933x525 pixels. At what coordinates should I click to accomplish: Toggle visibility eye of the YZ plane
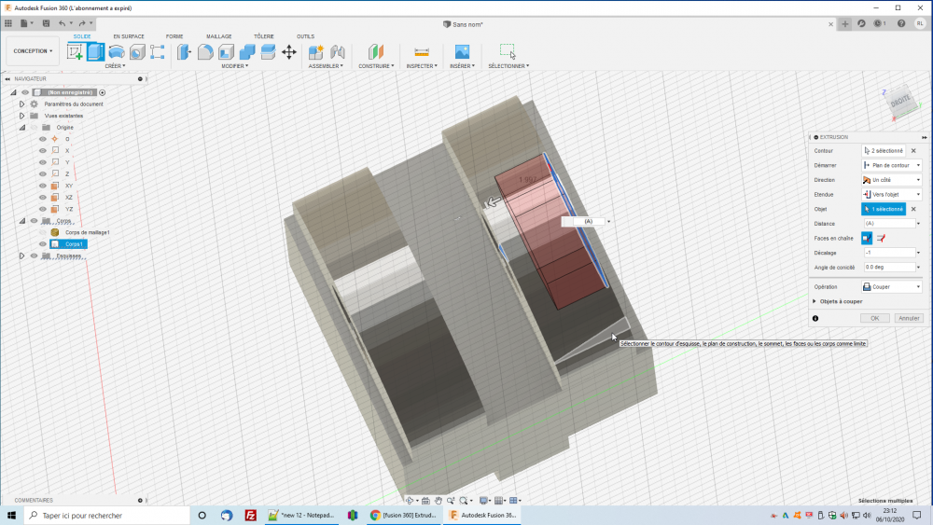tap(43, 209)
